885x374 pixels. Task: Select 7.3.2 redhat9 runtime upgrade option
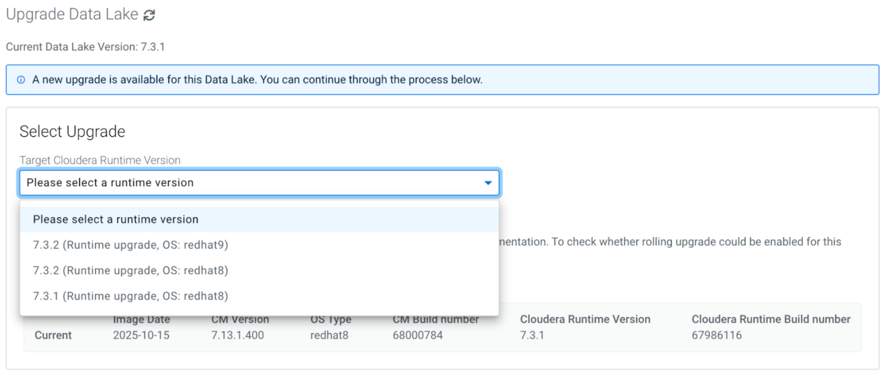tap(131, 245)
